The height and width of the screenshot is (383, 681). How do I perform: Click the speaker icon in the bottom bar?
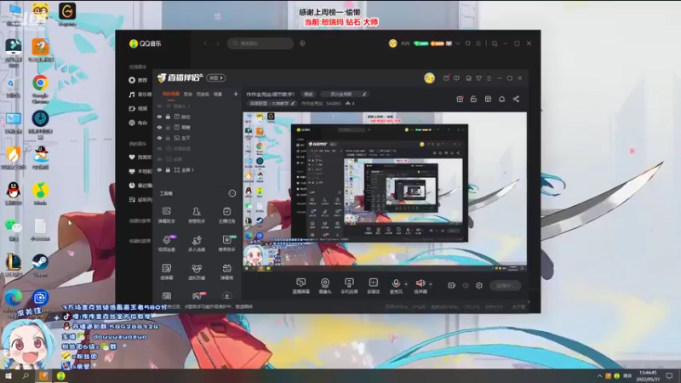421,284
